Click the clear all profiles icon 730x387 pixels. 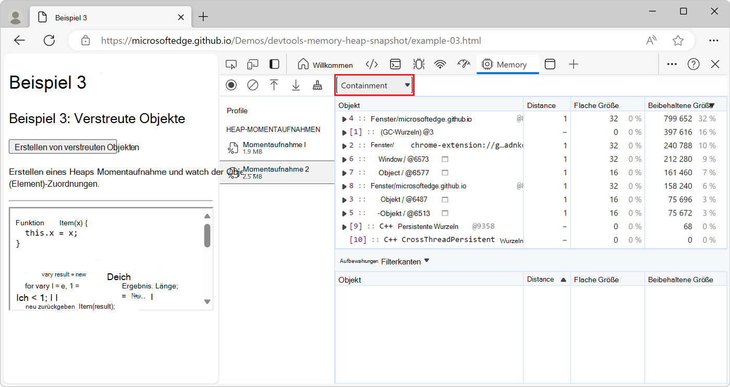[253, 85]
